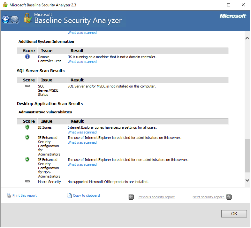
Task: Click the previous report left arrow icon
Action: pyautogui.click(x=131, y=197)
